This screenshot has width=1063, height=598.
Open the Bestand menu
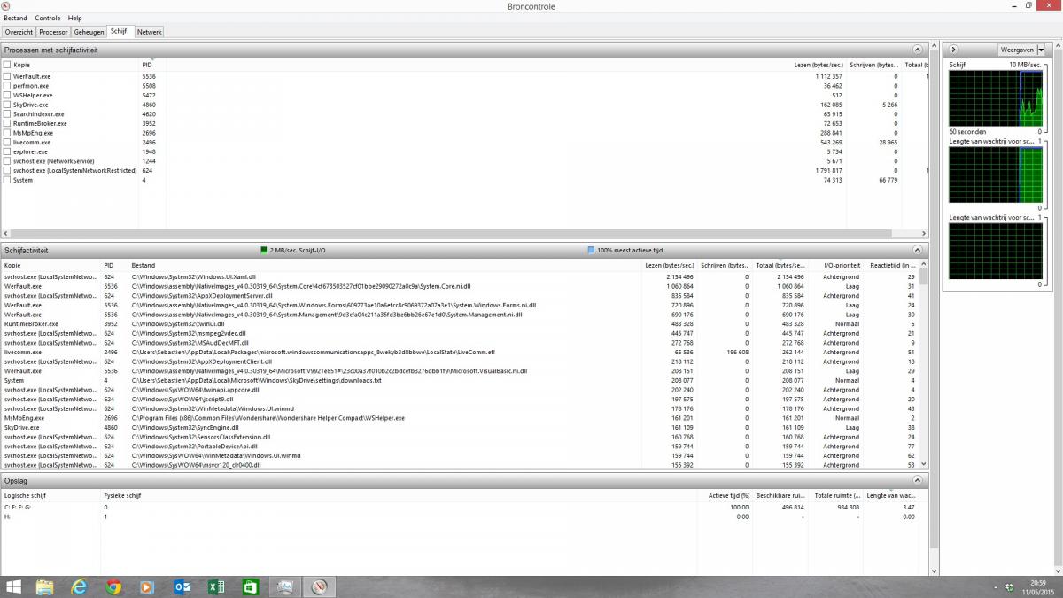(16, 18)
